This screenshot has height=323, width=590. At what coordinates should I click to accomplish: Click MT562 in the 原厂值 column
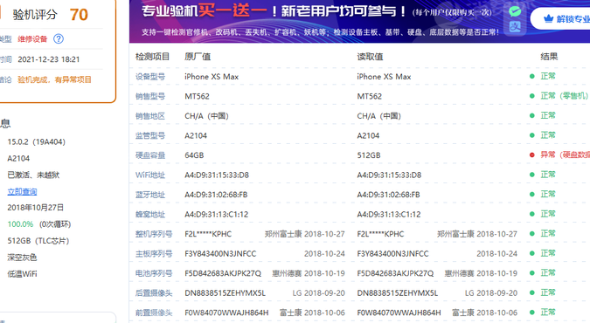(x=197, y=96)
